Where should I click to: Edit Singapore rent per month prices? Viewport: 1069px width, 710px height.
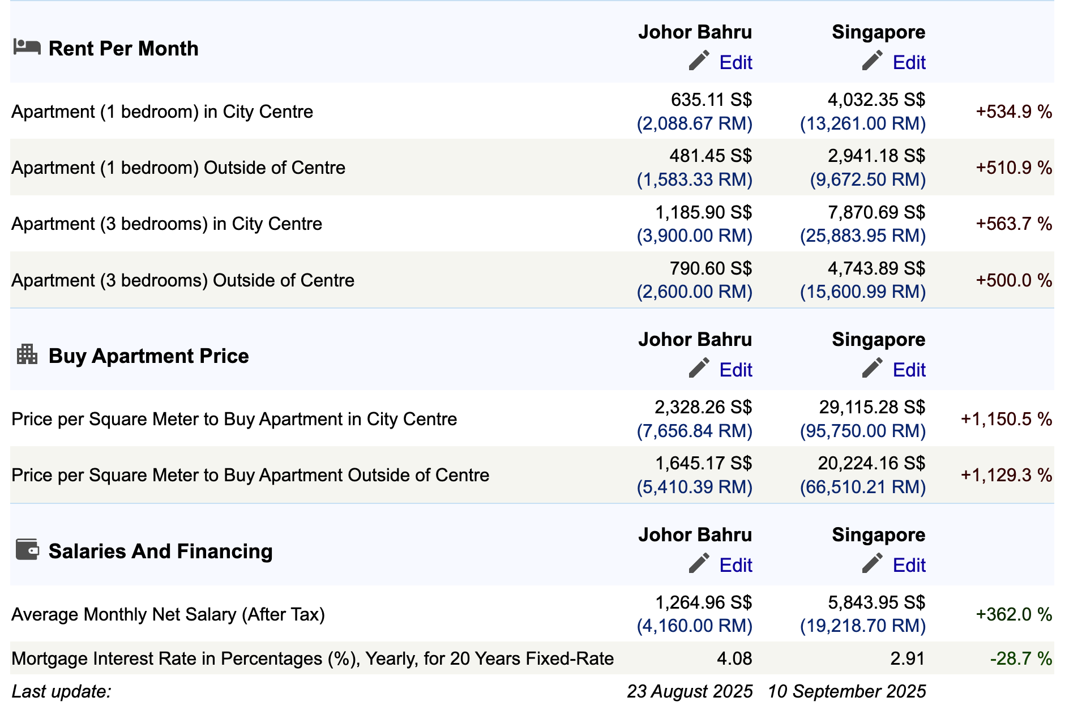pos(909,62)
